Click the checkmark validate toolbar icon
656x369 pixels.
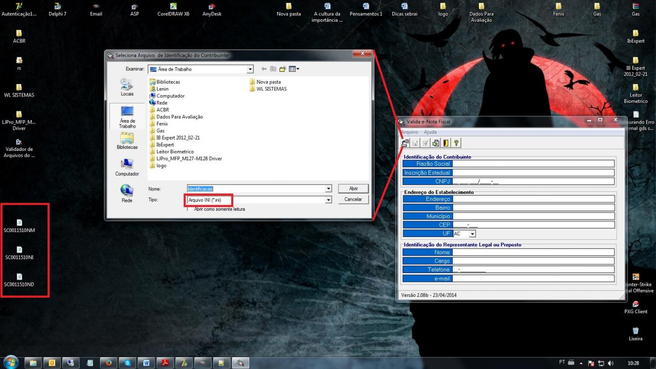(425, 143)
